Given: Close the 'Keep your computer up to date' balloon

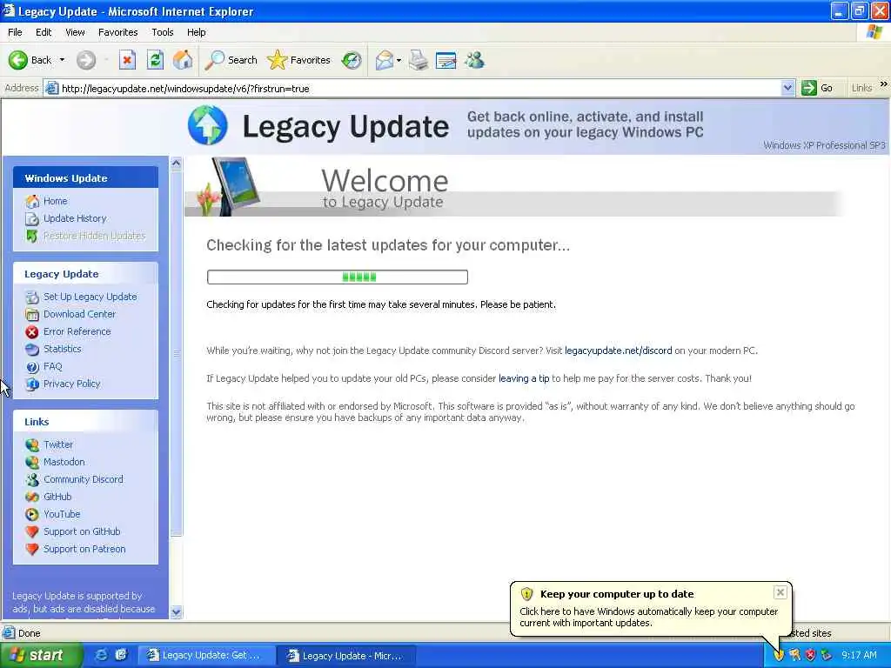Looking at the screenshot, I should tap(780, 592).
